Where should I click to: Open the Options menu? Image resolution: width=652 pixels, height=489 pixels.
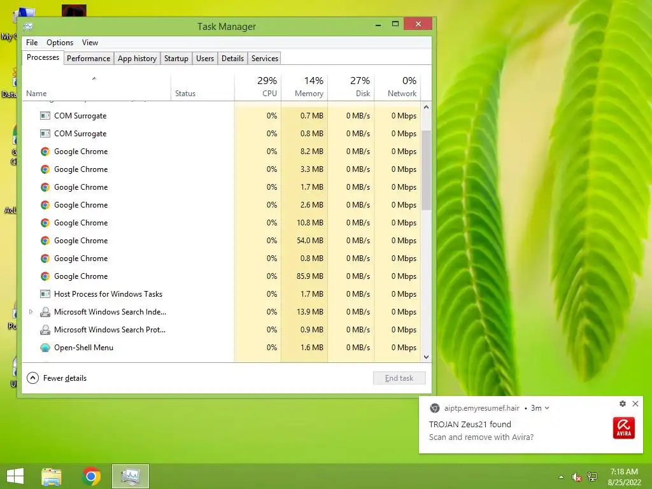[x=60, y=43]
